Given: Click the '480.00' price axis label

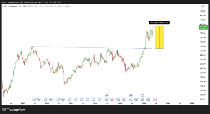Looking at the screenshot, I should 203,11.
